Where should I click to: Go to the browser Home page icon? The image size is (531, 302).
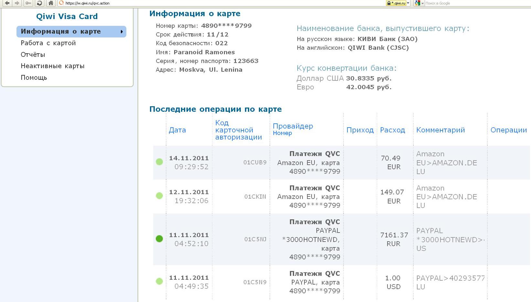[x=51, y=3]
